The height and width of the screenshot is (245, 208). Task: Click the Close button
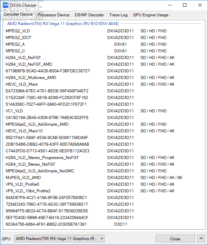(x=175, y=239)
